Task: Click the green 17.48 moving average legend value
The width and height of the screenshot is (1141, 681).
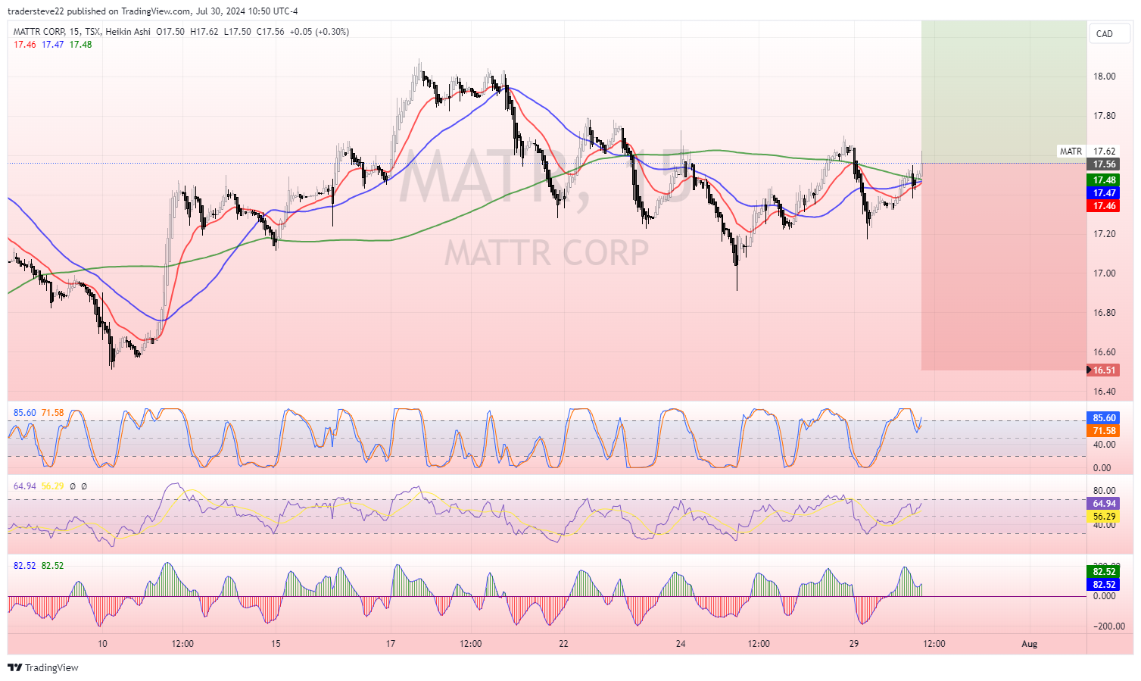Action: 80,45
